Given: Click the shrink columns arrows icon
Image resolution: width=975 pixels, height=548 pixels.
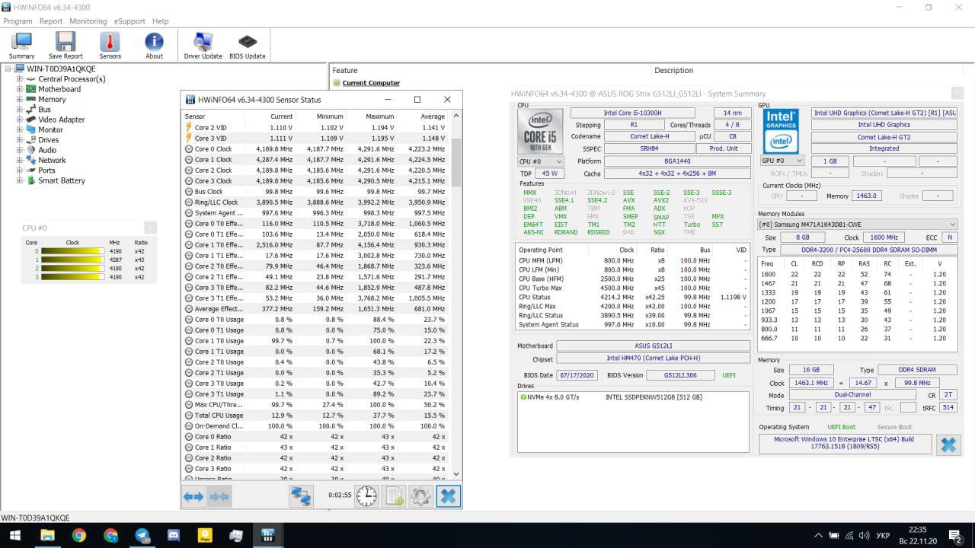Looking at the screenshot, I should click(x=219, y=496).
